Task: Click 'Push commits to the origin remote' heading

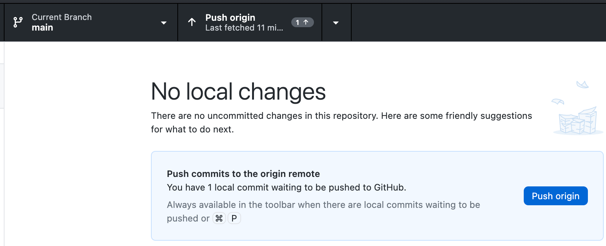Action: tap(243, 174)
